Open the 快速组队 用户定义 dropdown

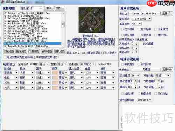click(88, 64)
